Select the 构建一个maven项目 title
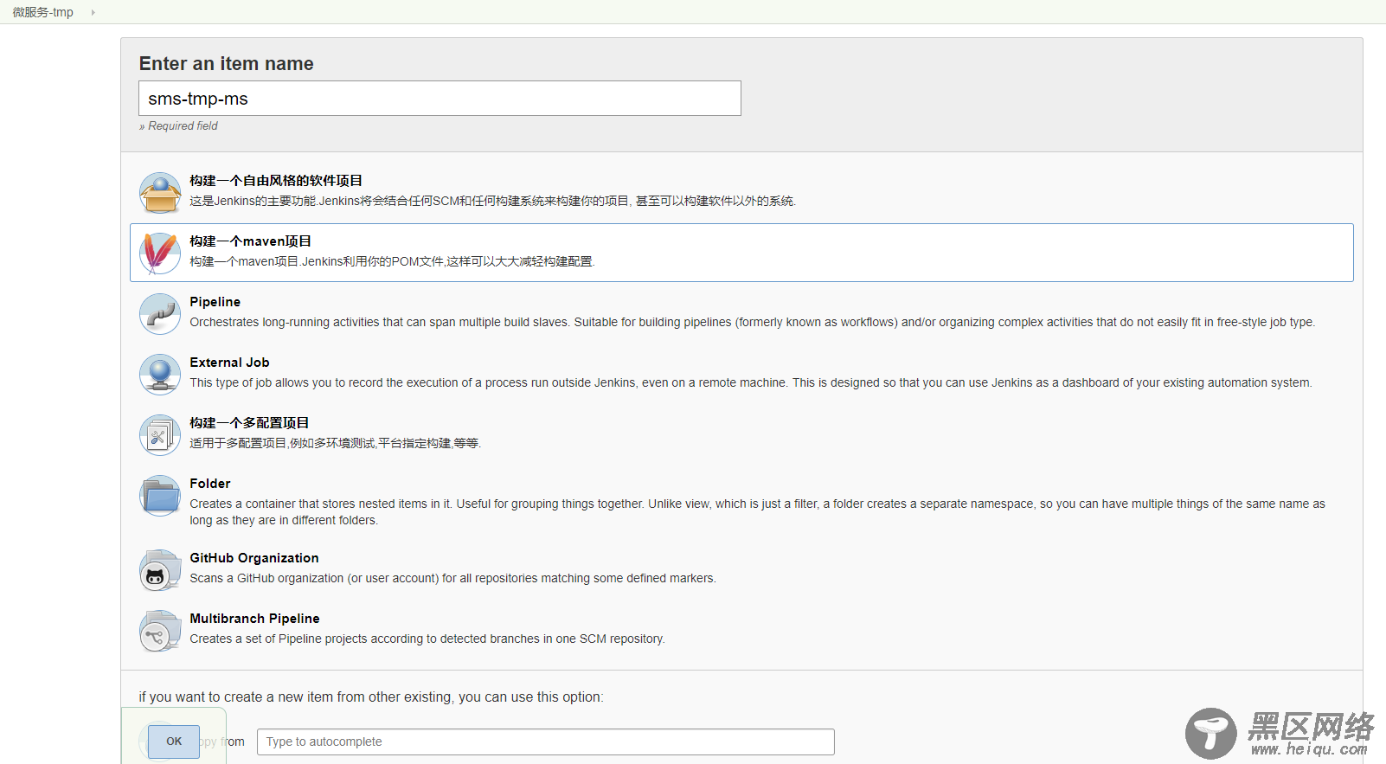 [251, 241]
